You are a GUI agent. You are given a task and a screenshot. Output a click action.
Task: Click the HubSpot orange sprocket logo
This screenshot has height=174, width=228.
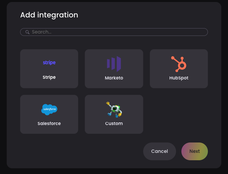(x=179, y=64)
